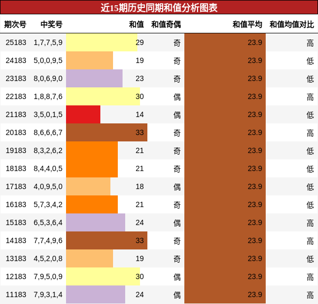The width and height of the screenshot is (318, 304).
Task: Select period number 14183
Action: pyautogui.click(x=16, y=240)
